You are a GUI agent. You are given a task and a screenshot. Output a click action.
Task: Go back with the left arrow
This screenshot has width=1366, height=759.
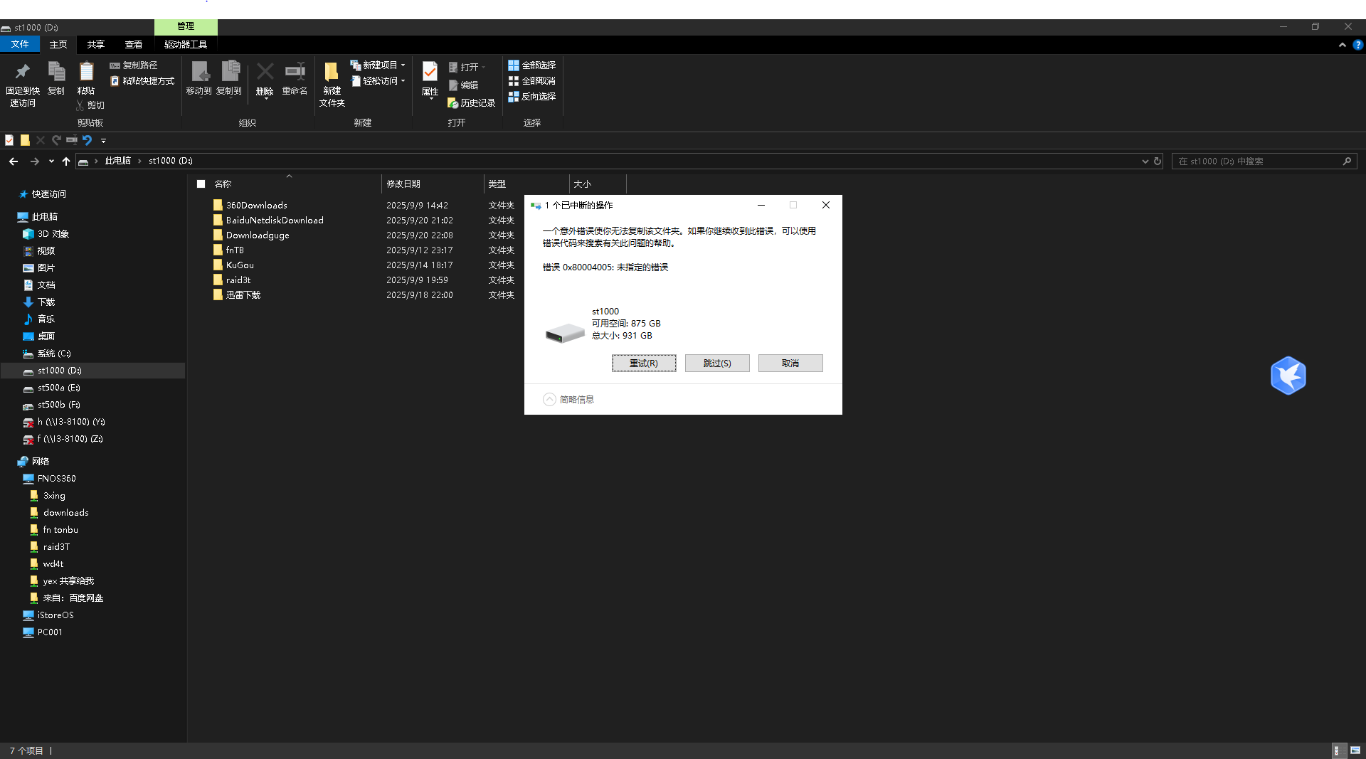pos(14,161)
